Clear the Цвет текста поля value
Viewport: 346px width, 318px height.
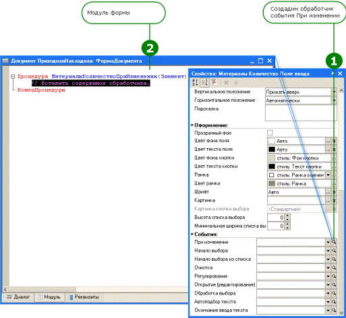tap(334, 150)
